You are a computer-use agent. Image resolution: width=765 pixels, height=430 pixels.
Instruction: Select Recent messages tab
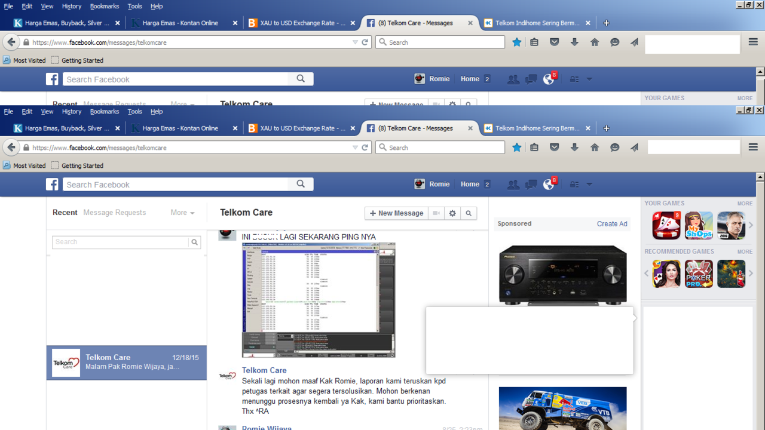point(65,213)
